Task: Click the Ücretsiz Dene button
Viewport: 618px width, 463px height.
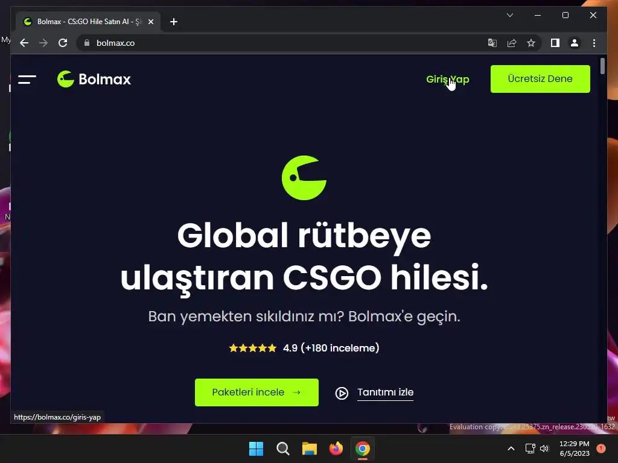Action: [x=540, y=79]
